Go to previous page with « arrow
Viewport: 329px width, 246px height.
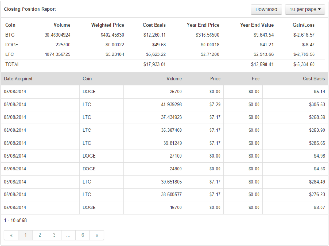[11, 235]
